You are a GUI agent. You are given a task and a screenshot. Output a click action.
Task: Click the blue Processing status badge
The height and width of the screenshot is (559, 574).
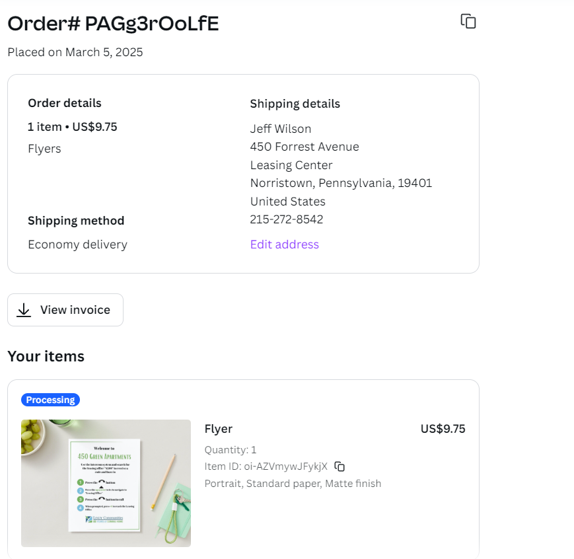click(50, 400)
